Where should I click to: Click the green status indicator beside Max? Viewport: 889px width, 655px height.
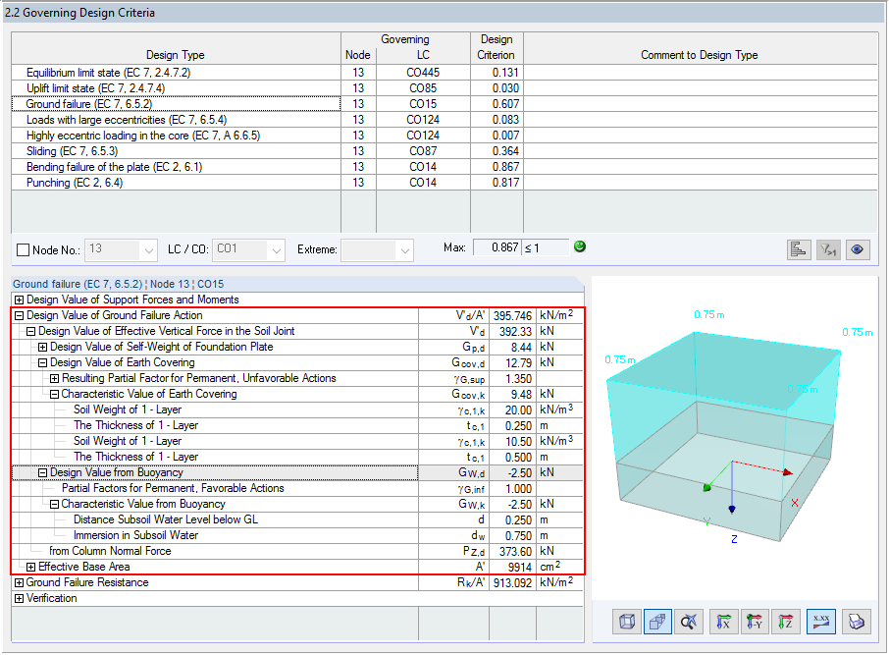click(x=579, y=246)
